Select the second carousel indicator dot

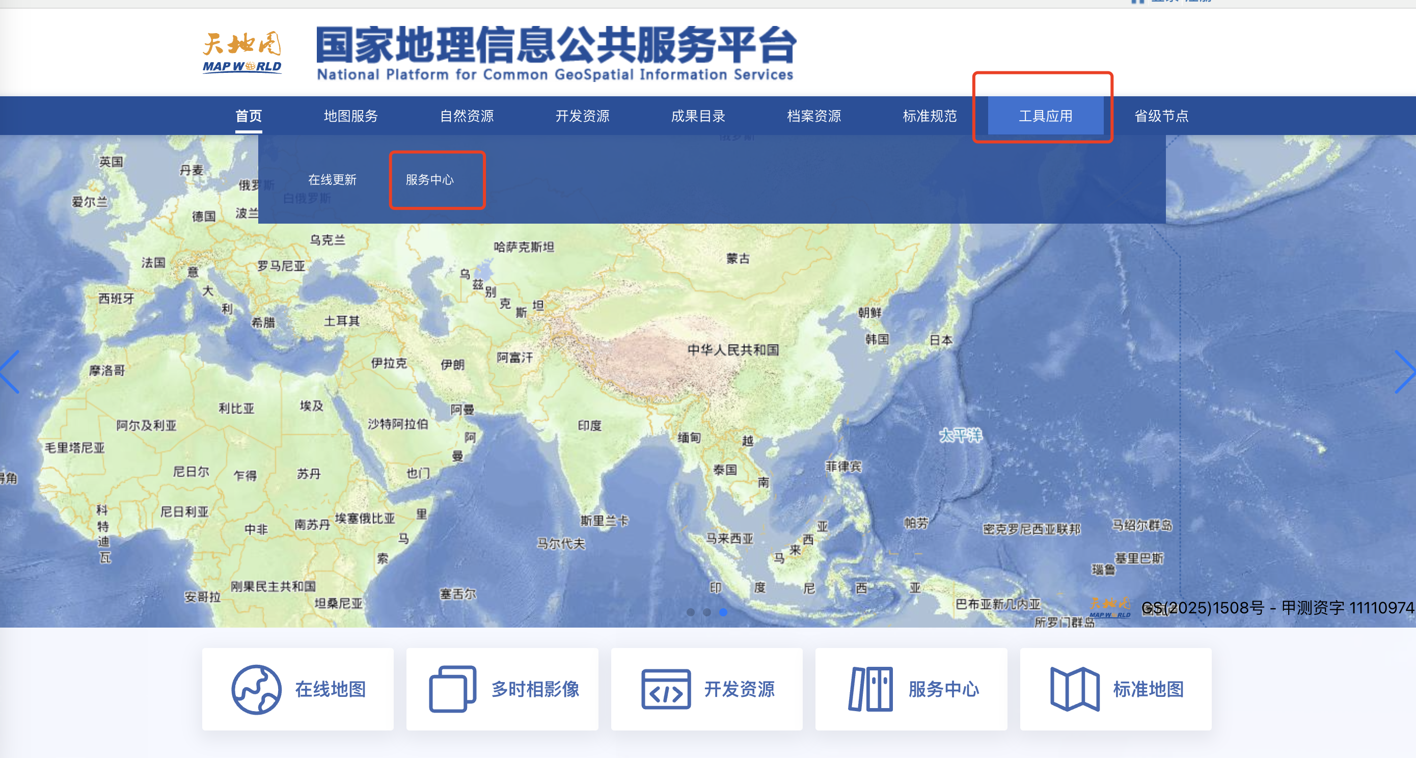pyautogui.click(x=707, y=612)
